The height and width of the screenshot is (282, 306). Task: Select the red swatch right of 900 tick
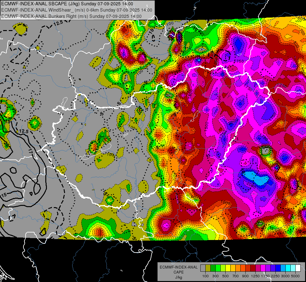tap(248, 268)
